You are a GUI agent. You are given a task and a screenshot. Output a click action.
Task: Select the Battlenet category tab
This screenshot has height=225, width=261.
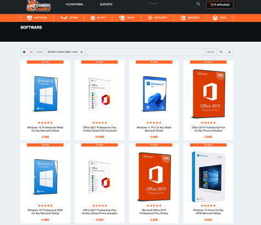point(158,18)
